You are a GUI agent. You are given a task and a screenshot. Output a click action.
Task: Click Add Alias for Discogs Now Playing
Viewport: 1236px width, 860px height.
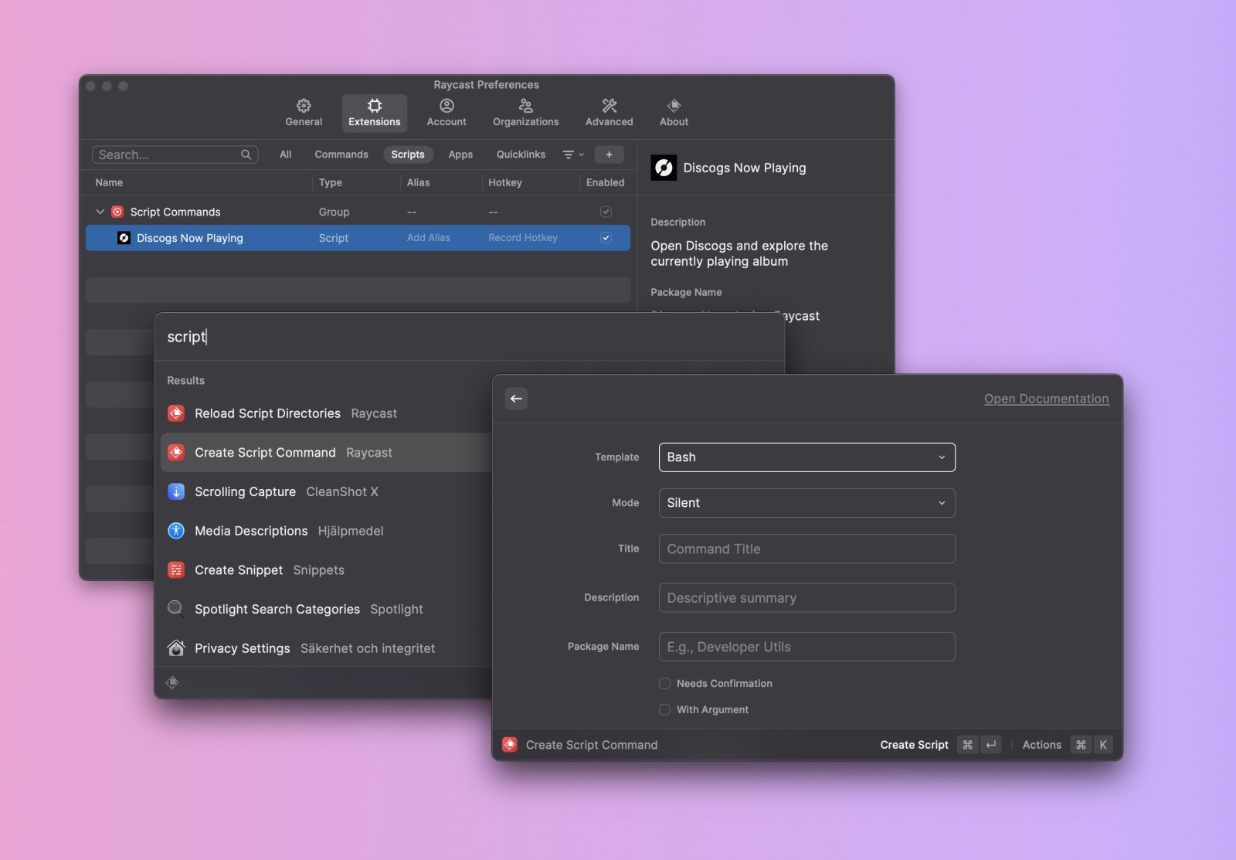pos(428,238)
